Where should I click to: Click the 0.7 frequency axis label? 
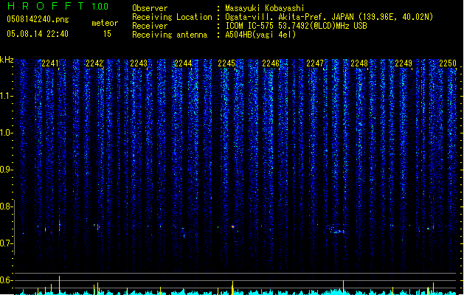pyautogui.click(x=6, y=243)
